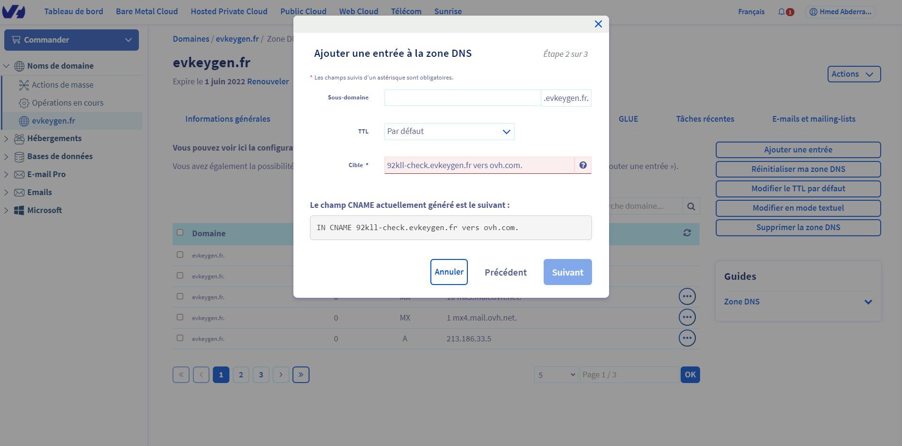This screenshot has height=446, width=902.
Task: Click the notification bell icon
Action: (781, 12)
